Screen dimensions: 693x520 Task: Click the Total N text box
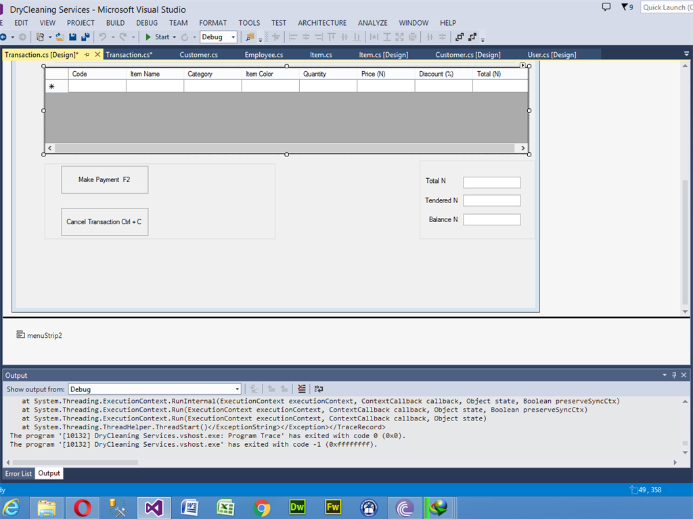[x=492, y=182]
